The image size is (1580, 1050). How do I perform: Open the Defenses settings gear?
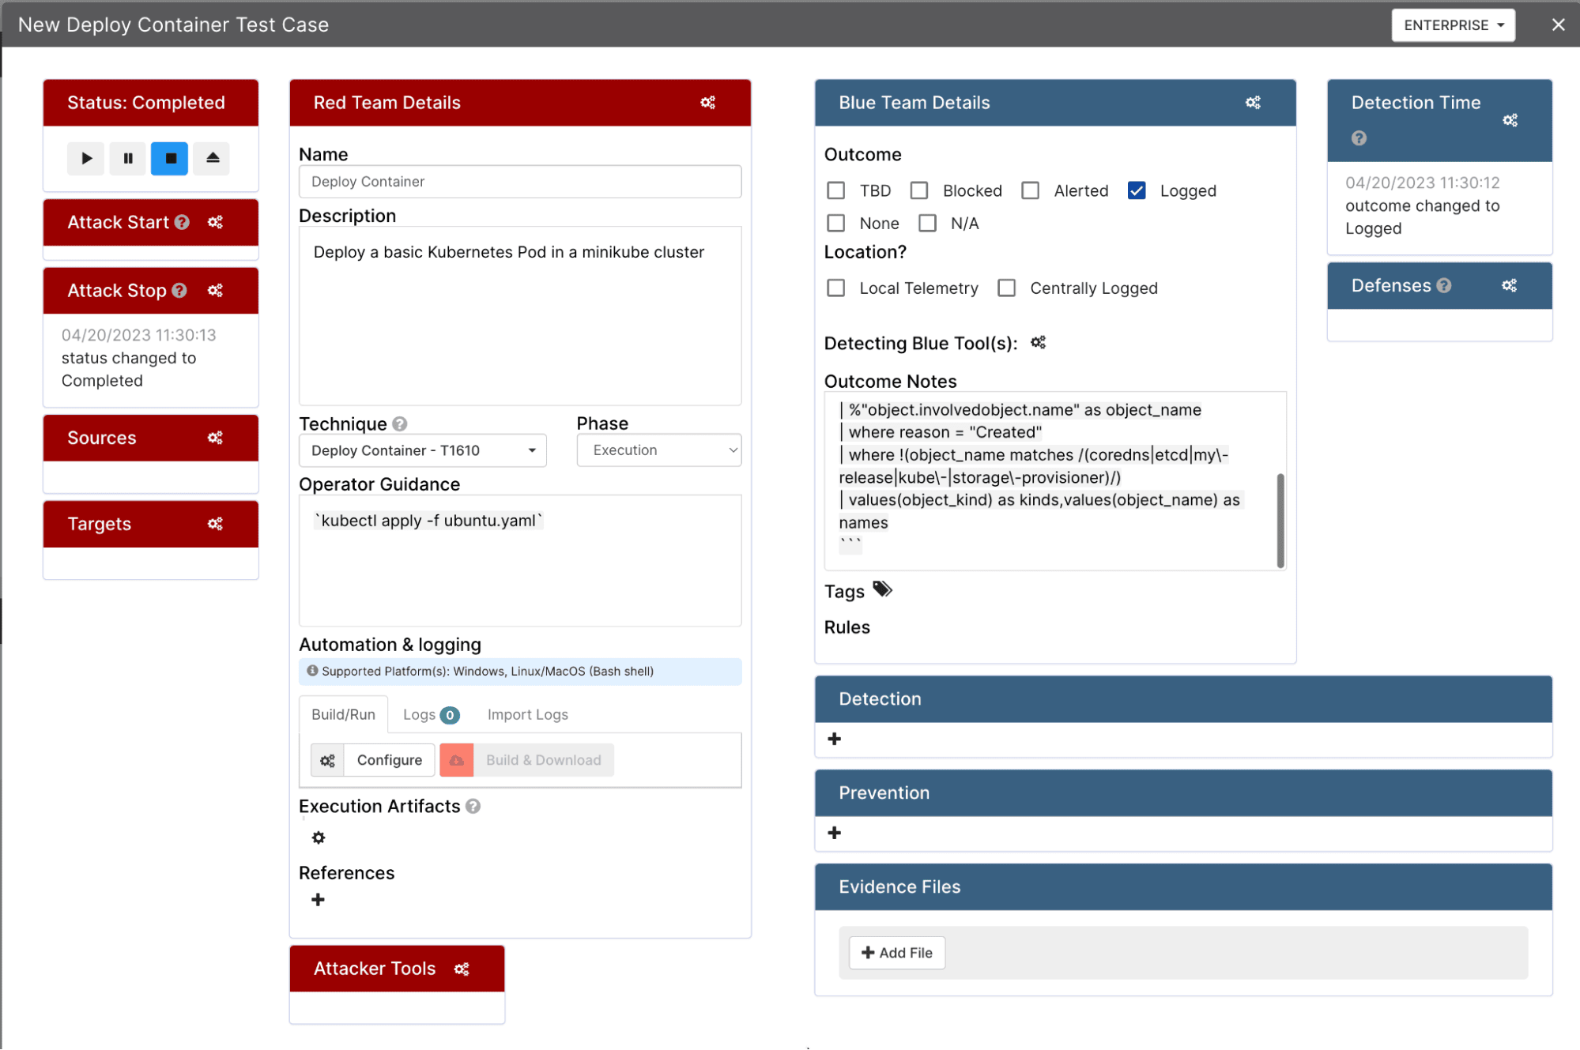point(1510,285)
